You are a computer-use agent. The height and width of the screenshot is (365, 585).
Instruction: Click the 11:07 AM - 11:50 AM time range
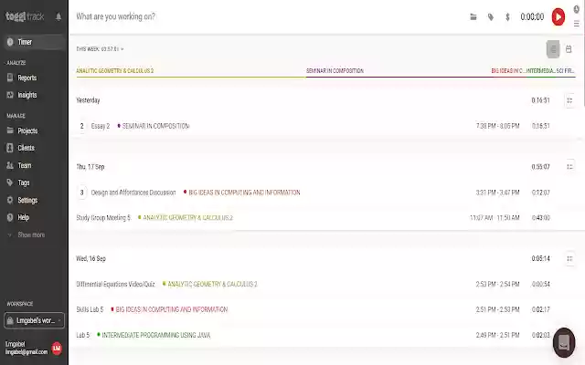tap(495, 217)
